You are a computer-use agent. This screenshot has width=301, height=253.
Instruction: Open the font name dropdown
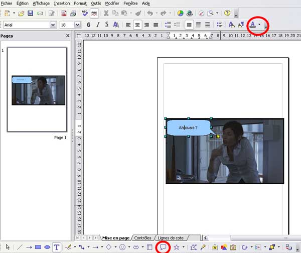point(53,25)
